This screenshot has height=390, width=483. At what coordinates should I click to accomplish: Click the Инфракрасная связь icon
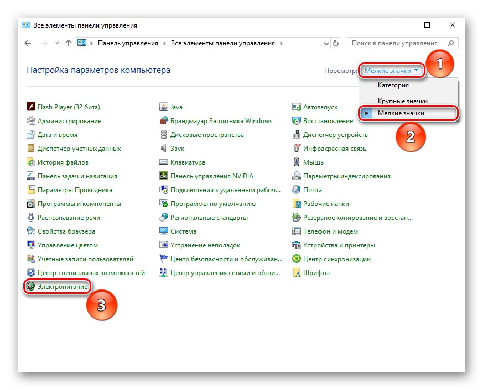pyautogui.click(x=297, y=148)
